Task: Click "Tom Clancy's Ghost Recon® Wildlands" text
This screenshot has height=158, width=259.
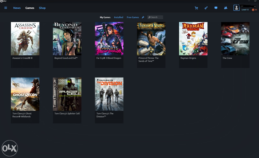Action: (x=22, y=115)
